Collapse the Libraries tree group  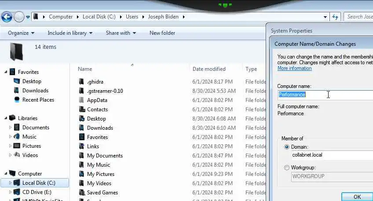(x=5, y=118)
